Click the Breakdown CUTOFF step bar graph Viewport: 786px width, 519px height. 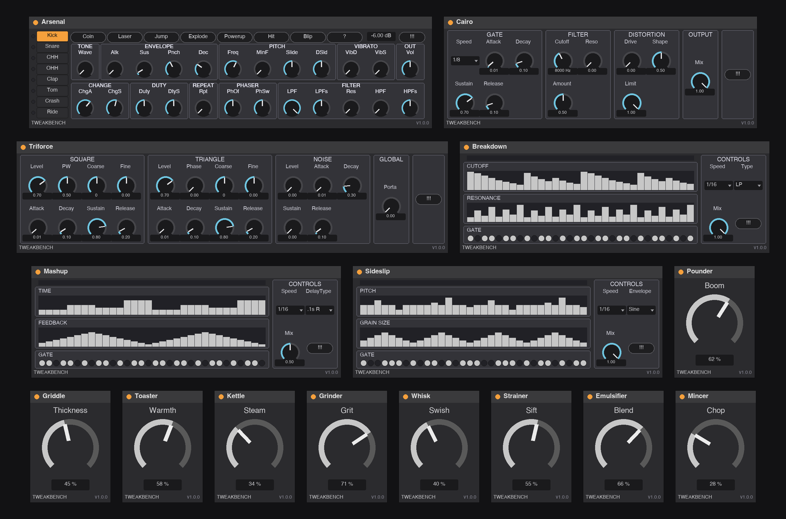580,180
